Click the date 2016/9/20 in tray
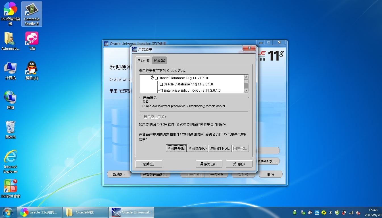The image size is (382, 218). 373,215
